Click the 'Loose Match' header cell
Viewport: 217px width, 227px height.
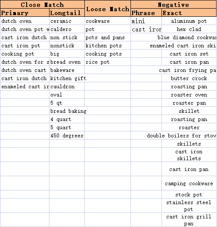click(108, 9)
